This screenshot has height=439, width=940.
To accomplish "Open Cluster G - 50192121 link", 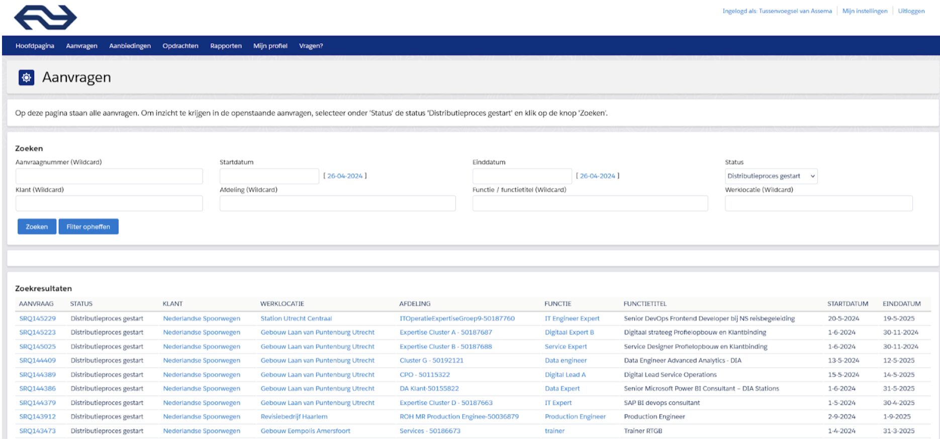I will 431,361.
